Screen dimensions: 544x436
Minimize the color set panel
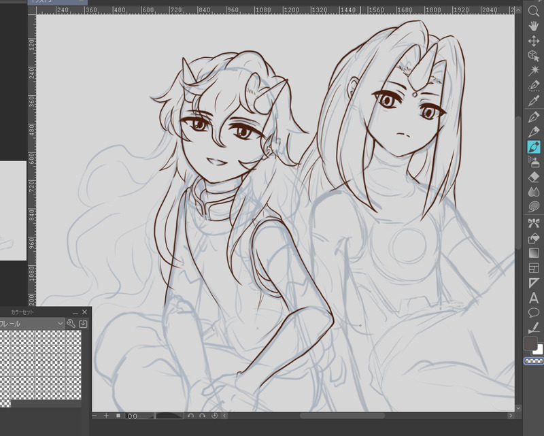[75, 312]
